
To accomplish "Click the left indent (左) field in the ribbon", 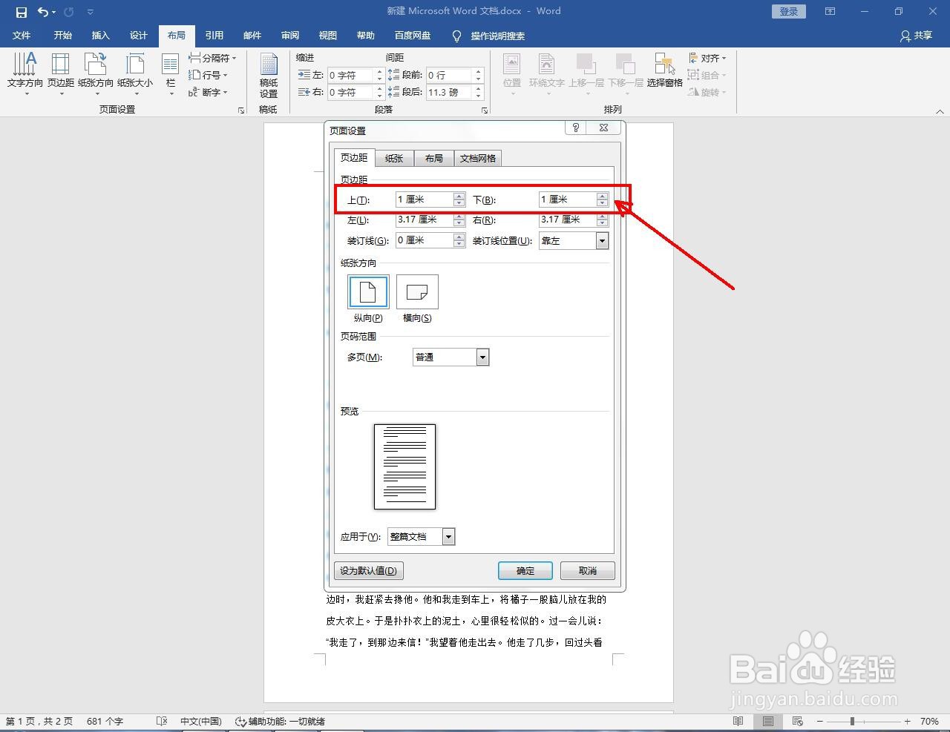I will coord(350,75).
